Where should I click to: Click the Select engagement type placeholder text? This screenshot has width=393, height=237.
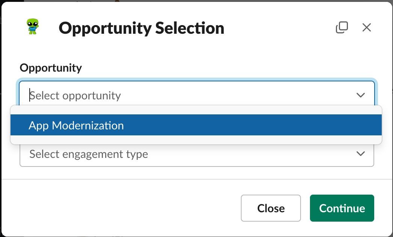(89, 154)
